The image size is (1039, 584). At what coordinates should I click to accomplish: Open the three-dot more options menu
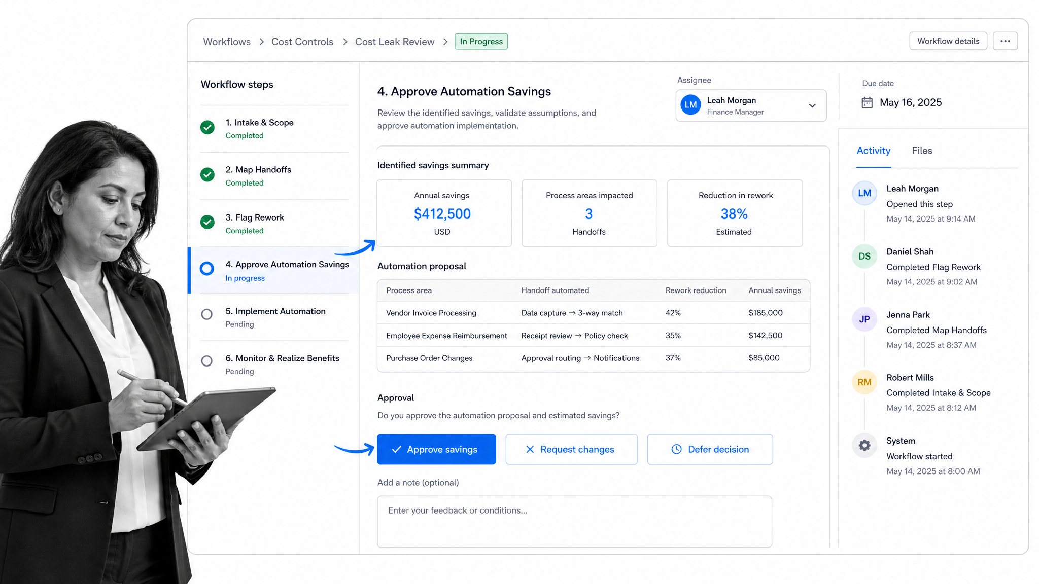(1005, 41)
